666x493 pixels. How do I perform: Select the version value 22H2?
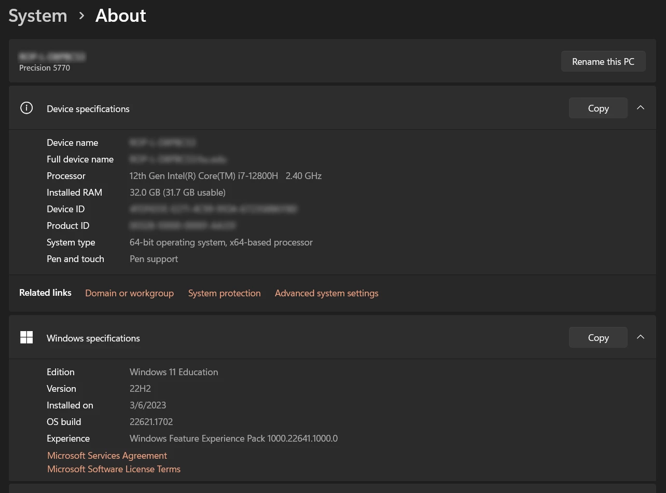click(140, 389)
